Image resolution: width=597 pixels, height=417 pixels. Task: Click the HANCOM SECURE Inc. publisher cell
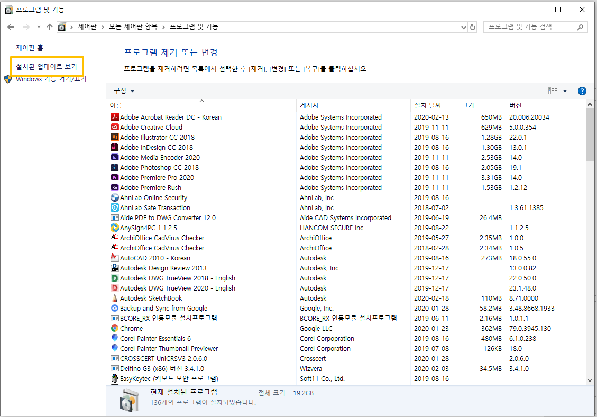pos(332,228)
